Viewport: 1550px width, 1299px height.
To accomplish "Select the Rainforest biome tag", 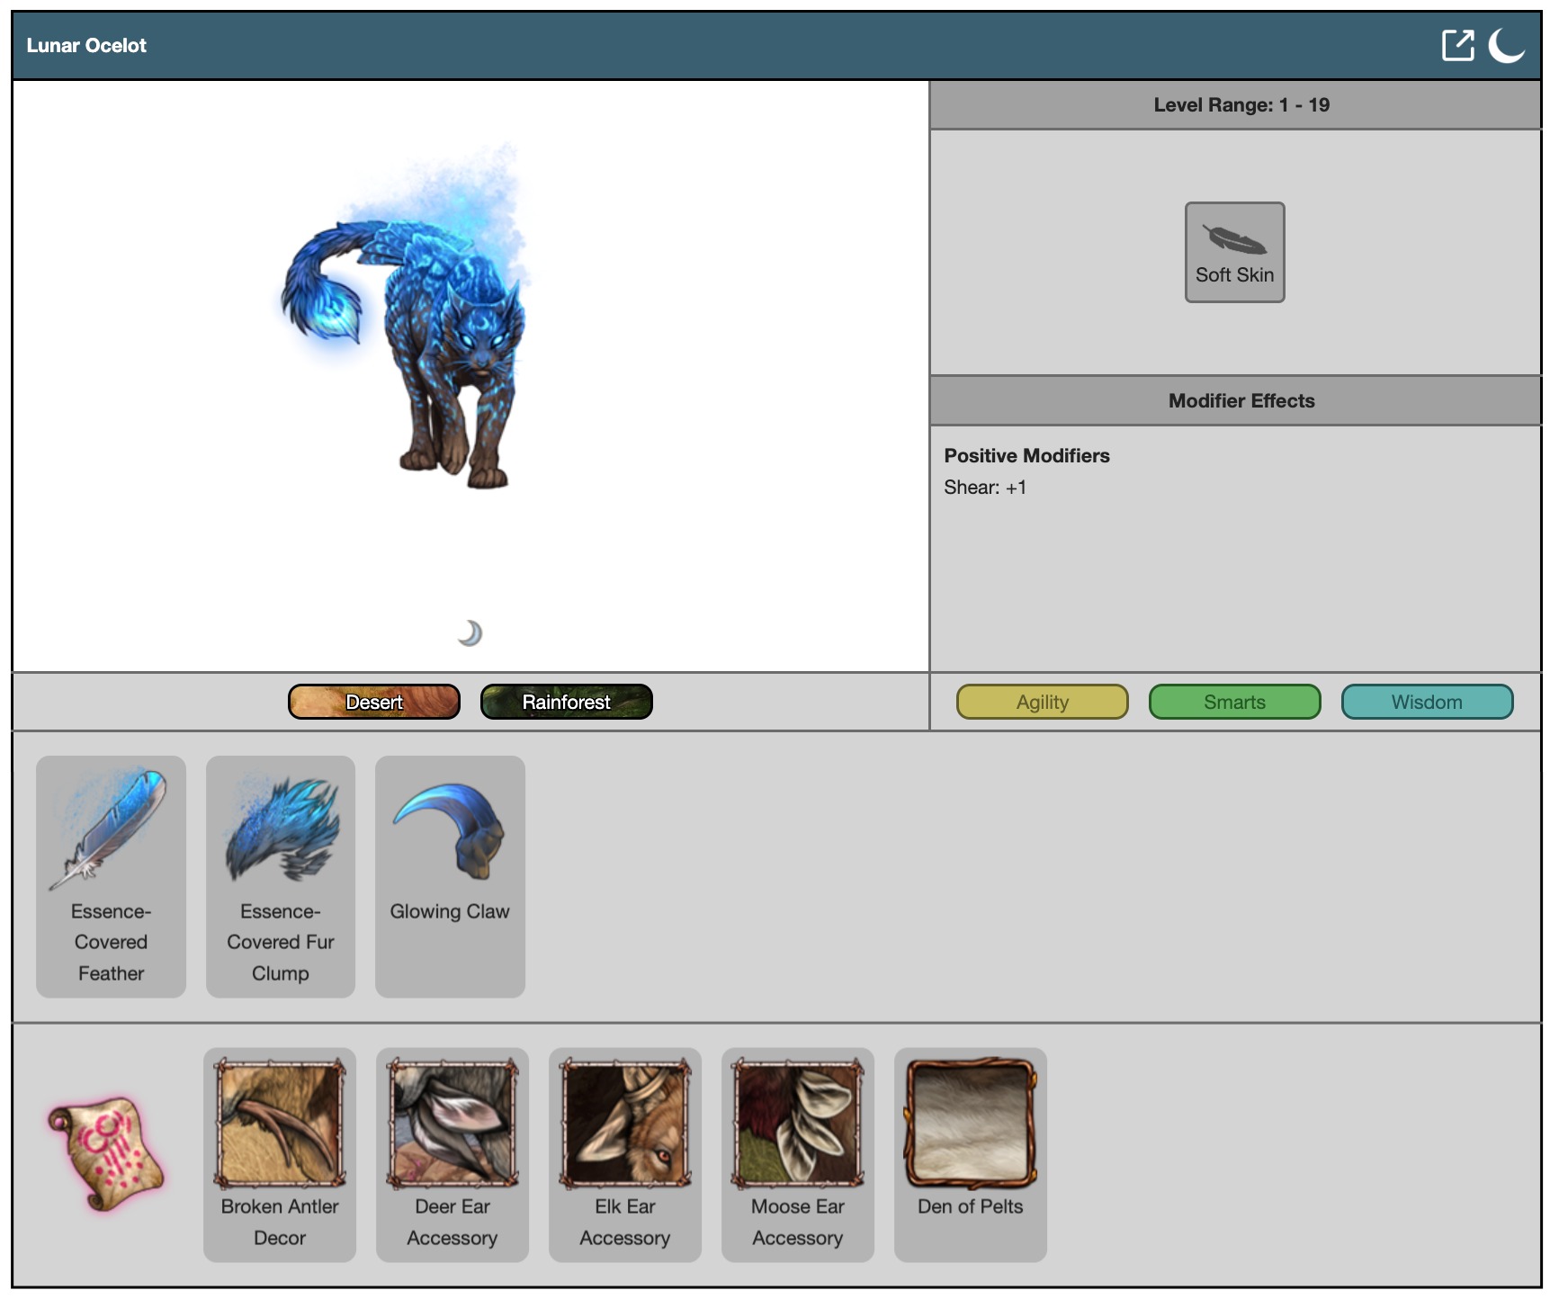I will (x=566, y=702).
